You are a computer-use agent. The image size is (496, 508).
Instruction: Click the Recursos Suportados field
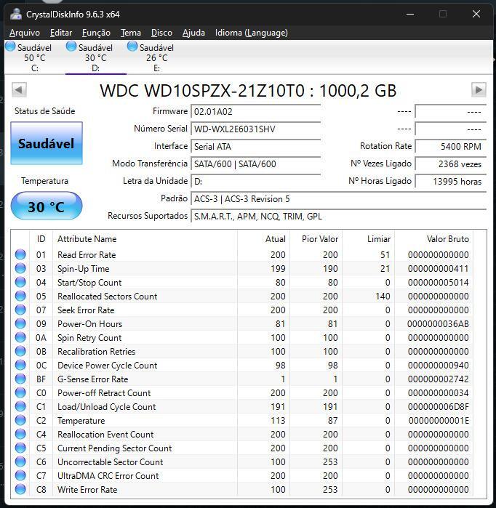pos(339,217)
